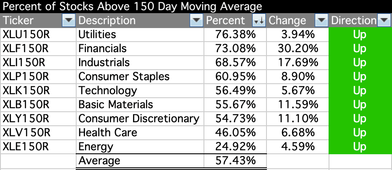Viewport: 392px width, 170px height.
Task: Open the Change column filter dropdown
Action: pyautogui.click(x=322, y=20)
